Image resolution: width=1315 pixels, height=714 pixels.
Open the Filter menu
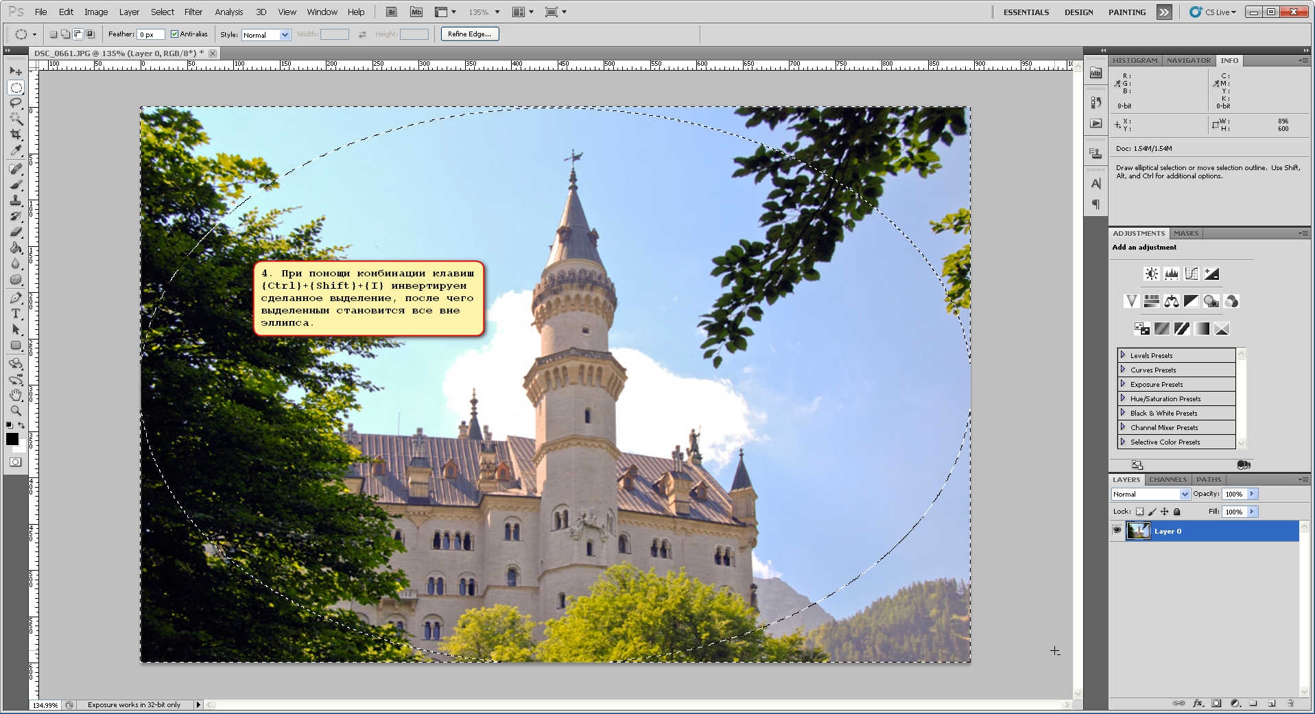pyautogui.click(x=193, y=12)
